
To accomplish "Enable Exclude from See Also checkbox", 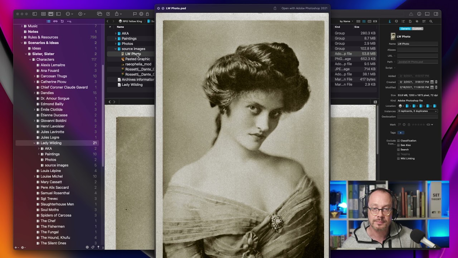I will tap(399, 145).
